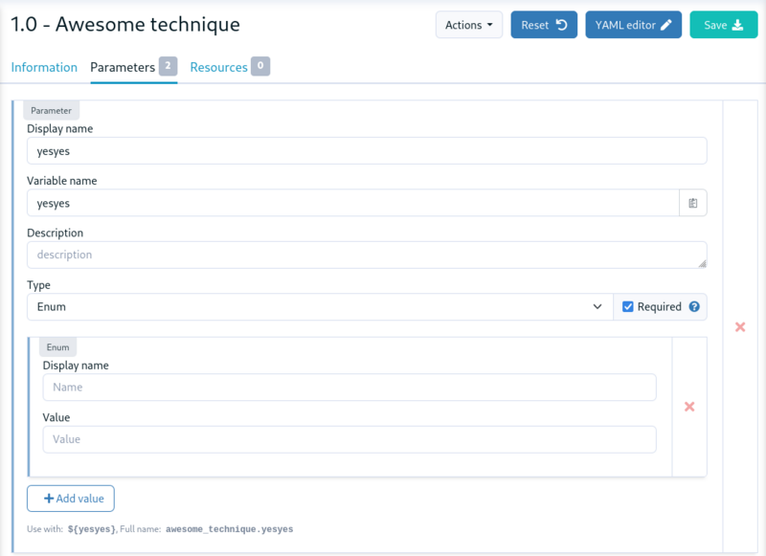
Task: Select the Parameters tab
Action: coord(133,67)
